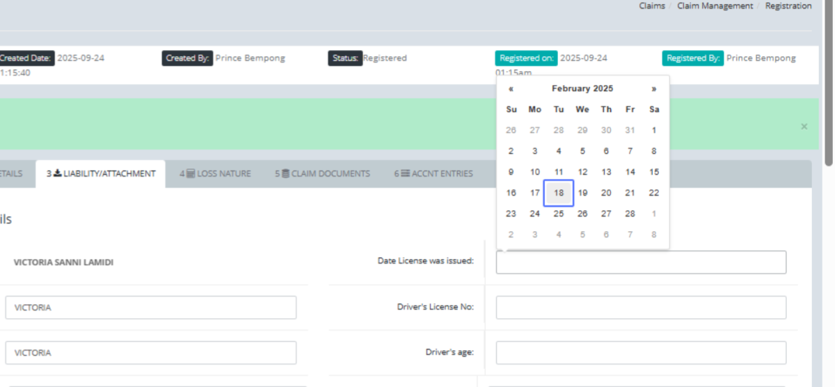Viewport: 835px width, 387px height.
Task: Click the Date License was issued field
Action: point(641,262)
